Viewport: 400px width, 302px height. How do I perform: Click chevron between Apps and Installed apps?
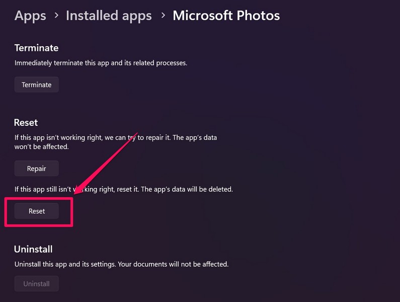point(52,16)
